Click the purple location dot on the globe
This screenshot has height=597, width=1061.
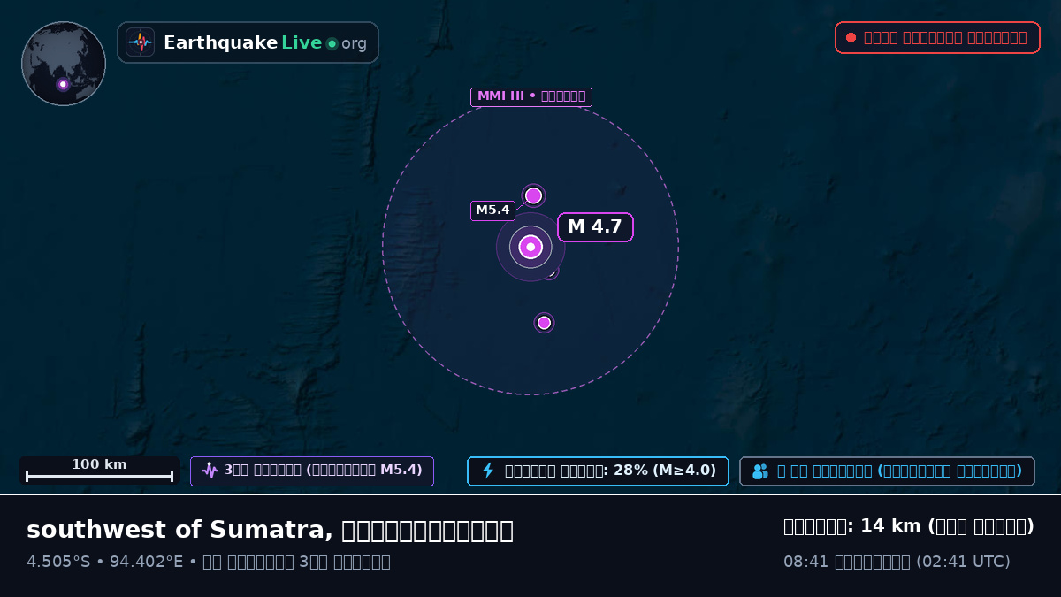63,85
